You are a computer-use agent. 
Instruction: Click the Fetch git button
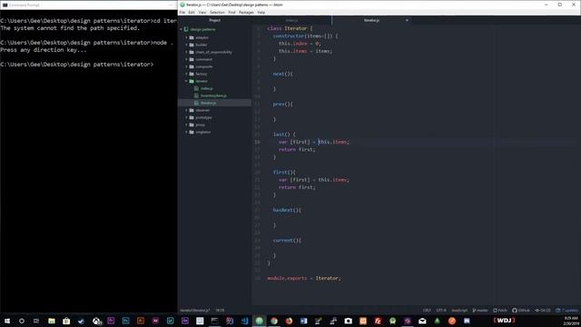click(500, 311)
